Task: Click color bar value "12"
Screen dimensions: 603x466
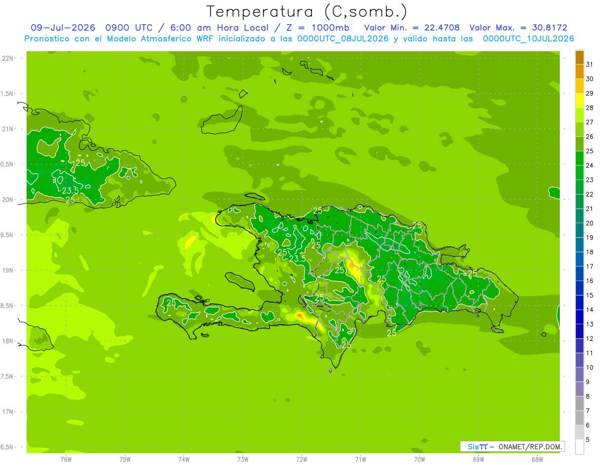Action: (590, 338)
